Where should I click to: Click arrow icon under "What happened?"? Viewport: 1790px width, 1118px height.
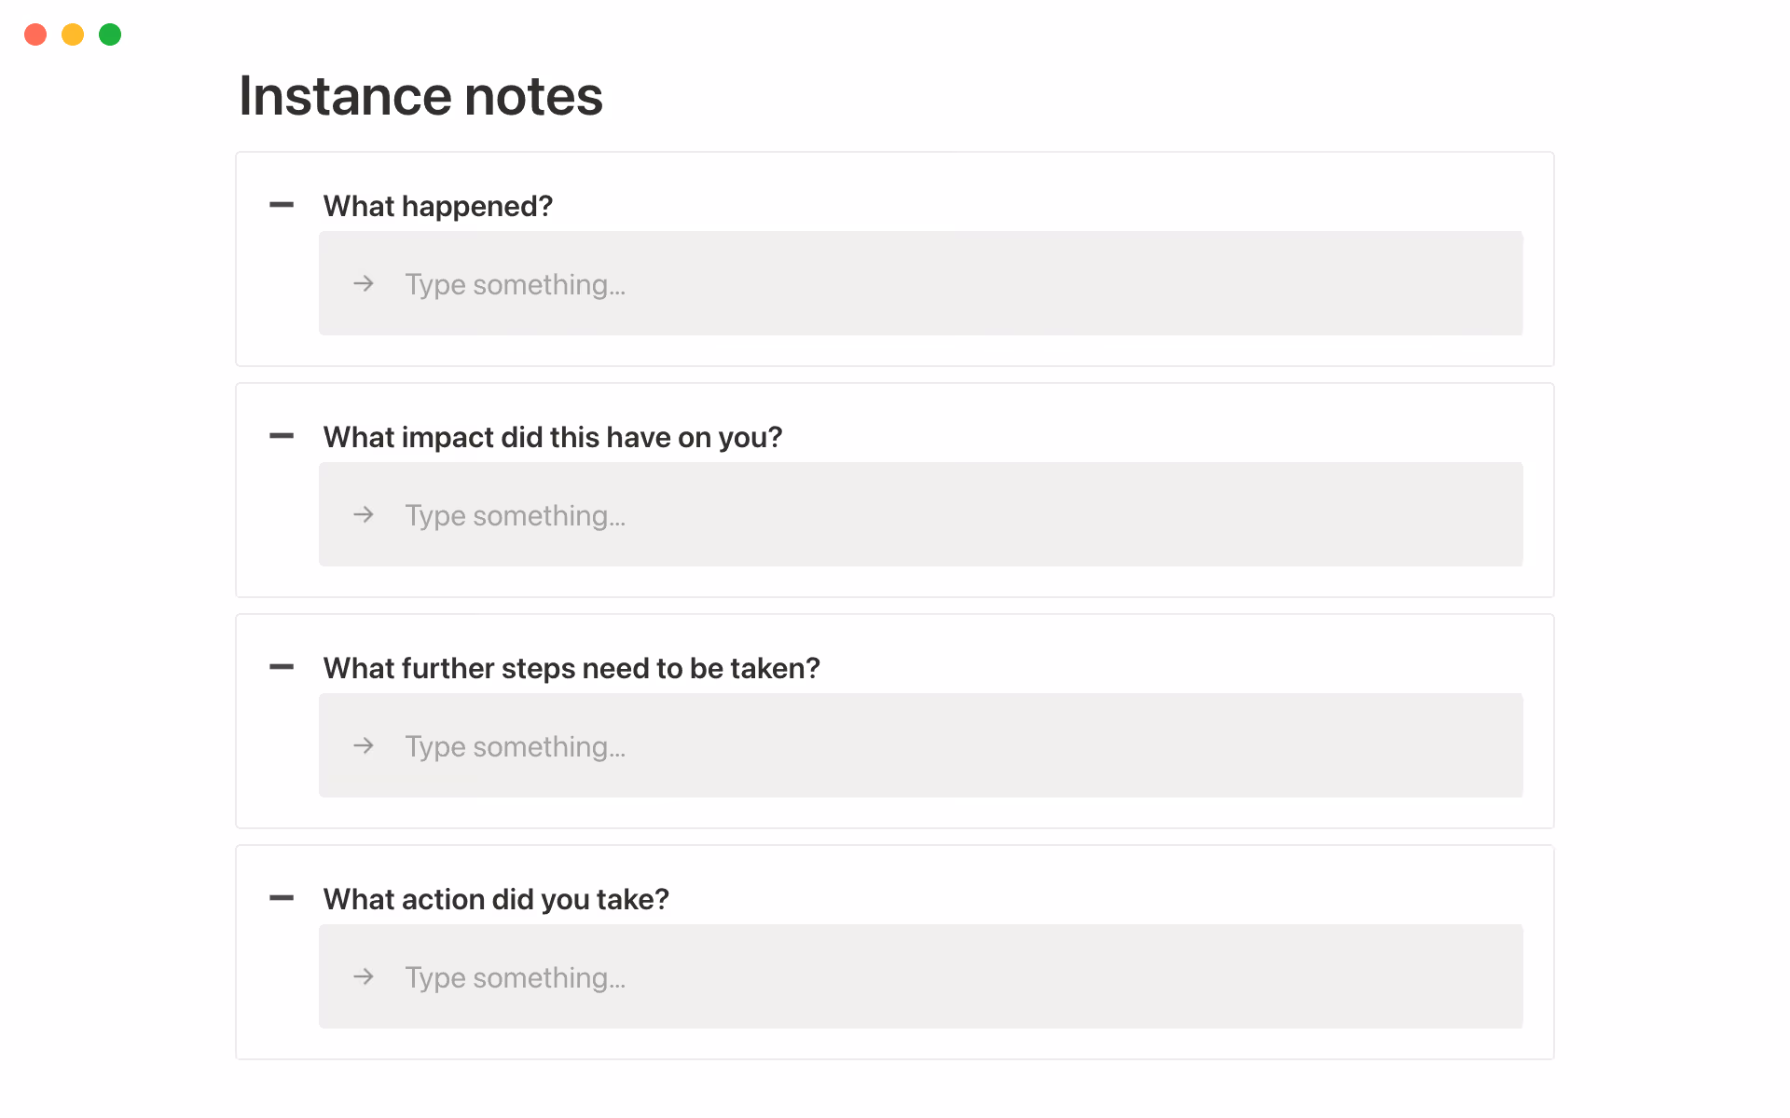[x=364, y=283]
